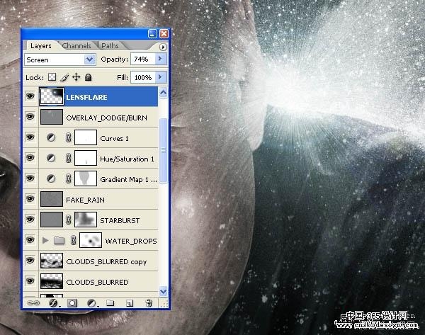Switch to the Layers tab
This screenshot has height=335, width=425.
(x=41, y=46)
